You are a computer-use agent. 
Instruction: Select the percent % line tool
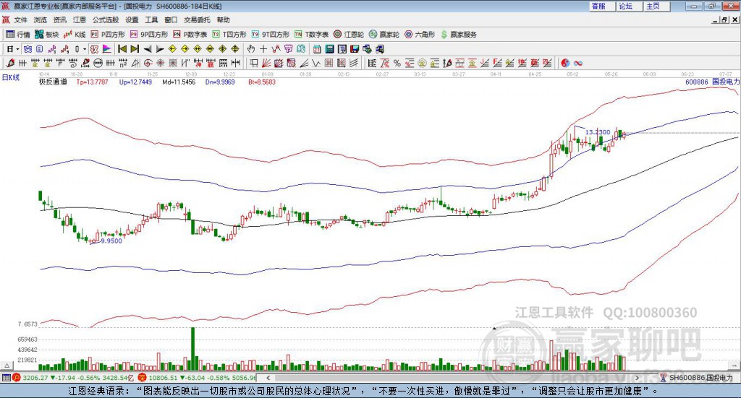tap(397, 63)
